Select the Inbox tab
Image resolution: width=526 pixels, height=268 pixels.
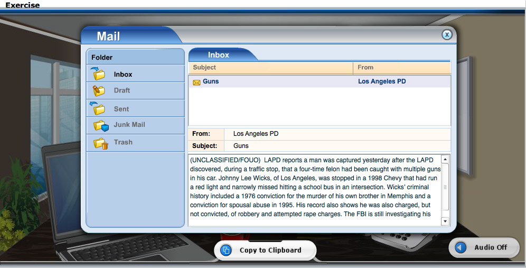click(219, 55)
